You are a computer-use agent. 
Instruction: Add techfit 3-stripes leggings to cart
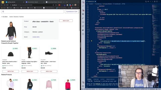tap(30, 71)
